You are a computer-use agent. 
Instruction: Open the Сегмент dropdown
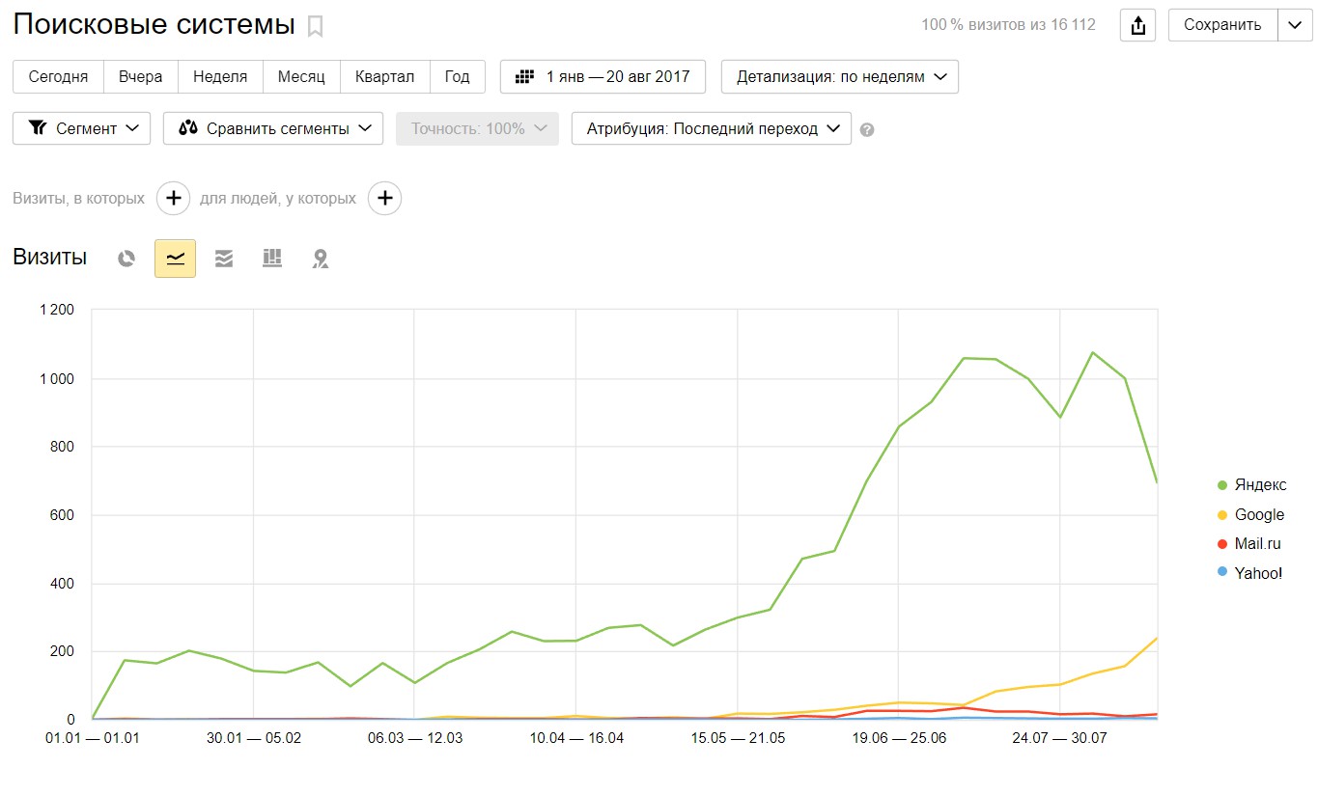point(81,129)
